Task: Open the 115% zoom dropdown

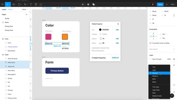Action: [x=173, y=4]
